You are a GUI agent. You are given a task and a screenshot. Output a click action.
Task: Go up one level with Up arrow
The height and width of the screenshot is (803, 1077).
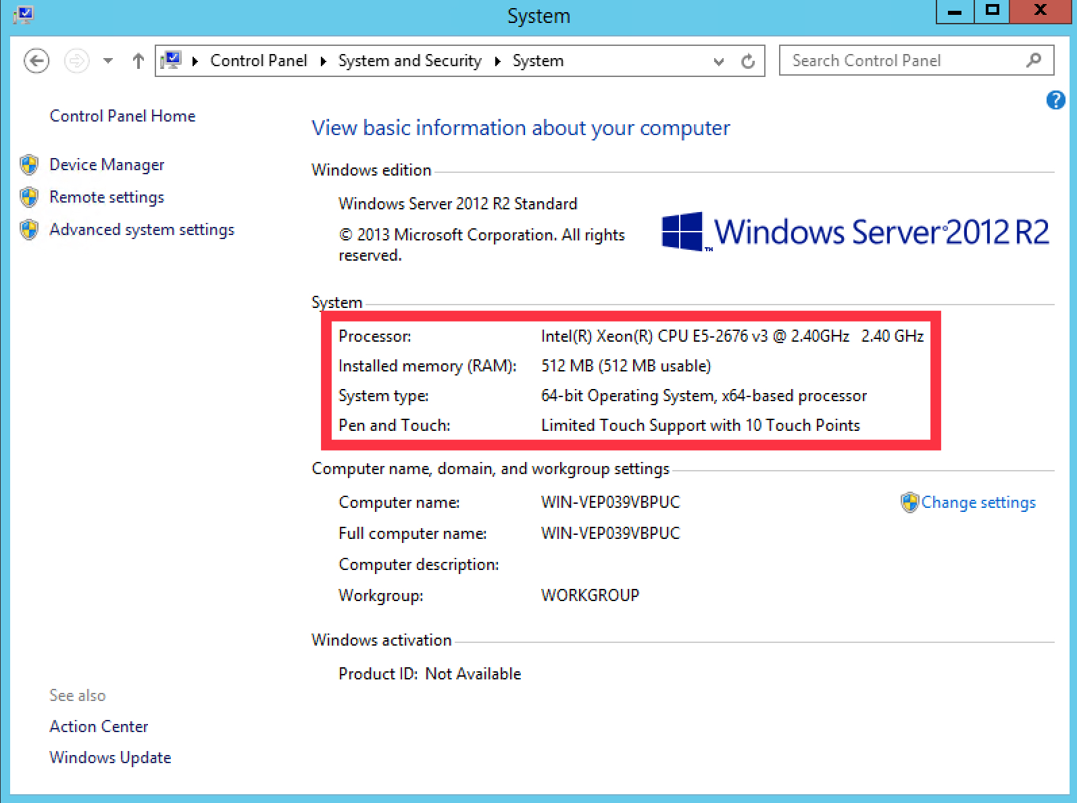(x=139, y=61)
